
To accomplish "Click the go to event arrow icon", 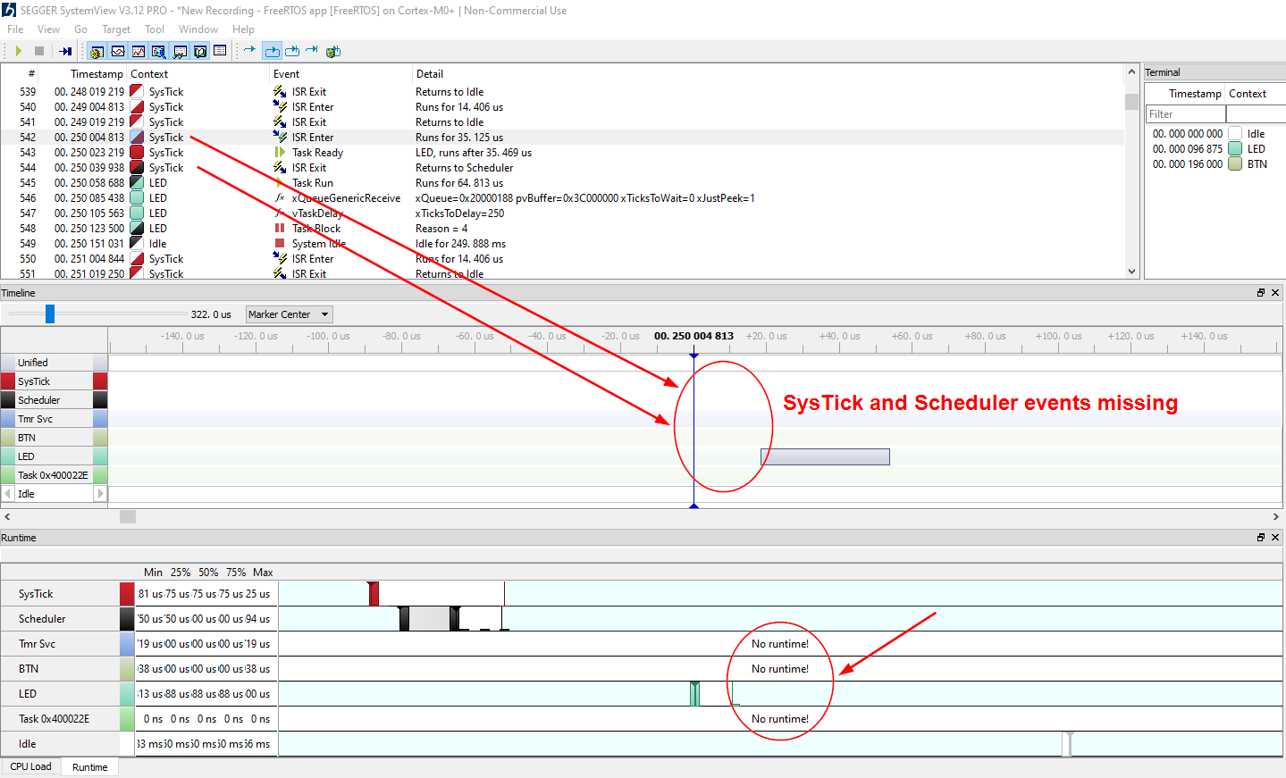I will (x=249, y=51).
